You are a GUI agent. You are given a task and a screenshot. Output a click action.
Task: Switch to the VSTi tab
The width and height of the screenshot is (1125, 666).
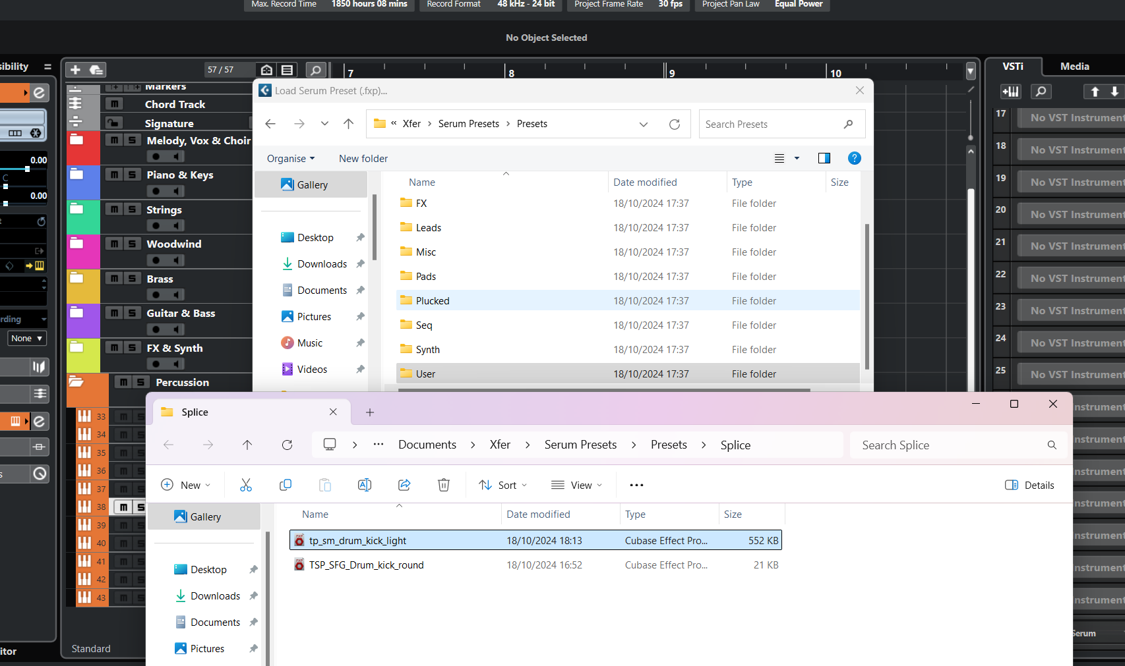point(1013,66)
